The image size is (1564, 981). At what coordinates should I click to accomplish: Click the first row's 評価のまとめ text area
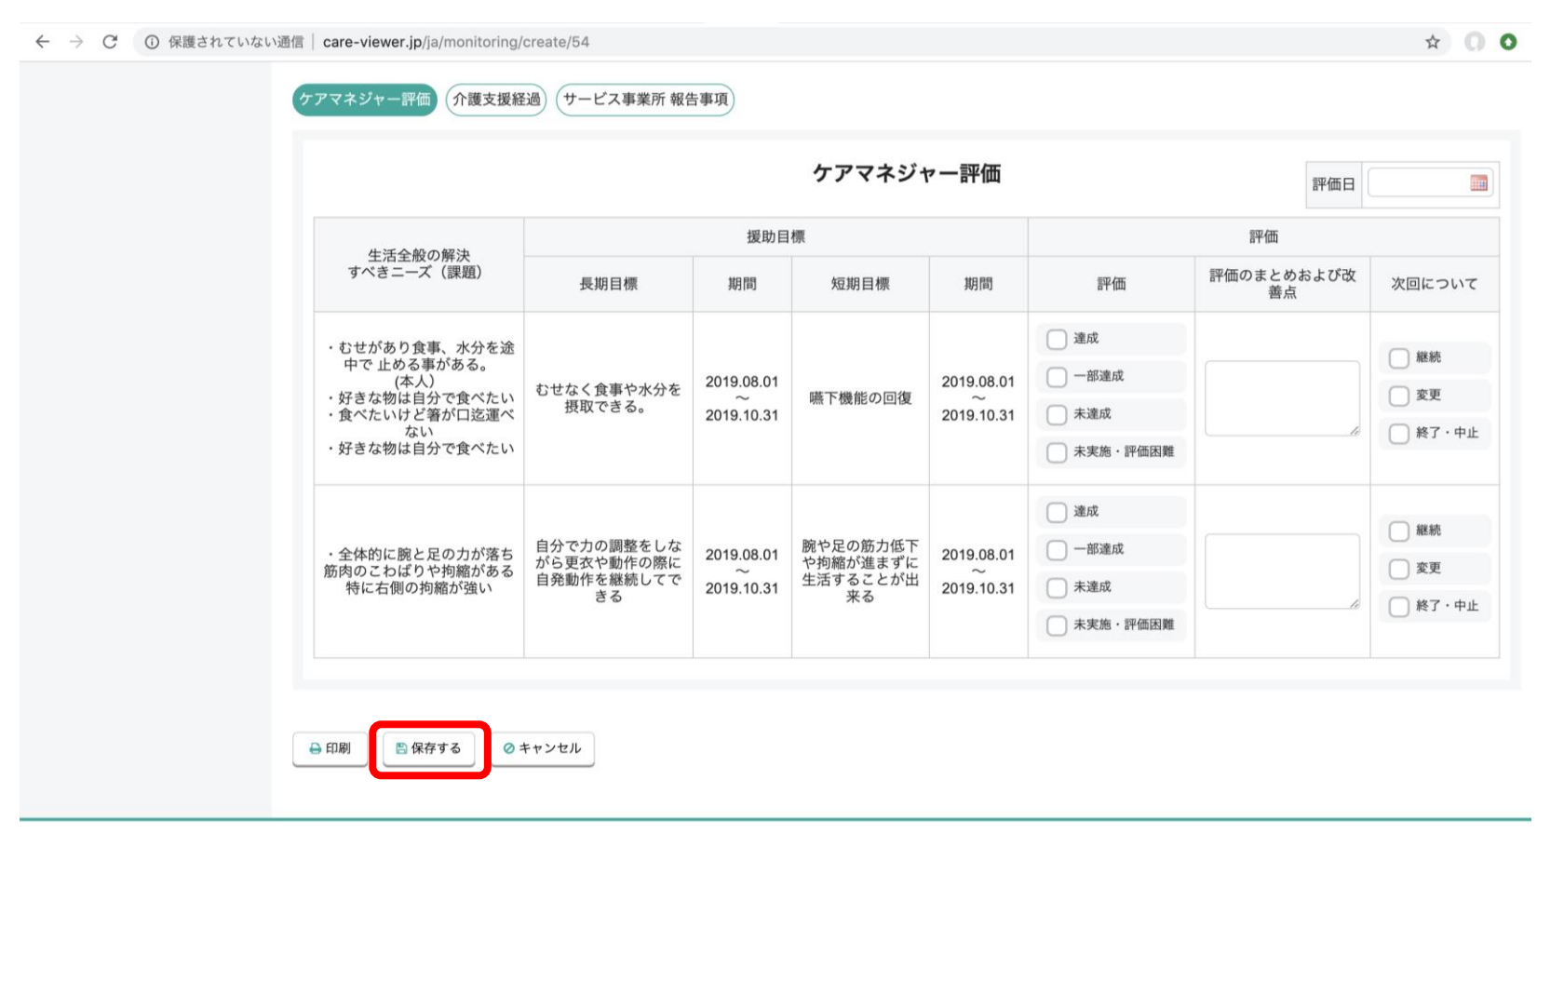(1281, 398)
